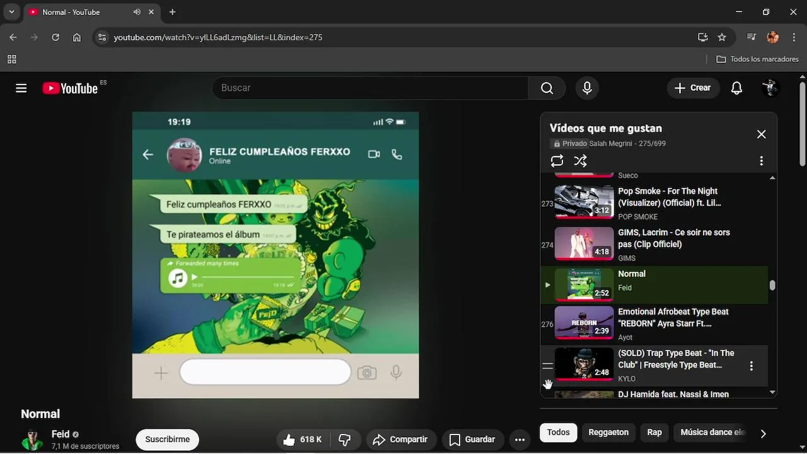Open the Crear upload menu
The image size is (807, 454).
pyautogui.click(x=693, y=88)
